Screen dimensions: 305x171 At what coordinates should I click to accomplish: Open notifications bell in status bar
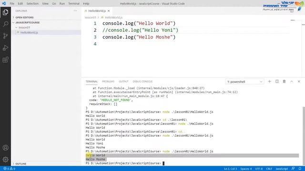[300, 169]
